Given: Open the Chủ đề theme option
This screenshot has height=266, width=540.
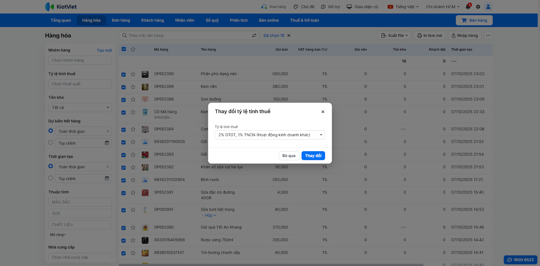Looking at the screenshot, I should click(304, 7).
